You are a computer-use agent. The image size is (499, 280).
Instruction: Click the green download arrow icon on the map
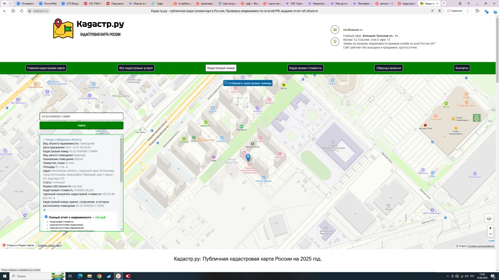coord(476,118)
